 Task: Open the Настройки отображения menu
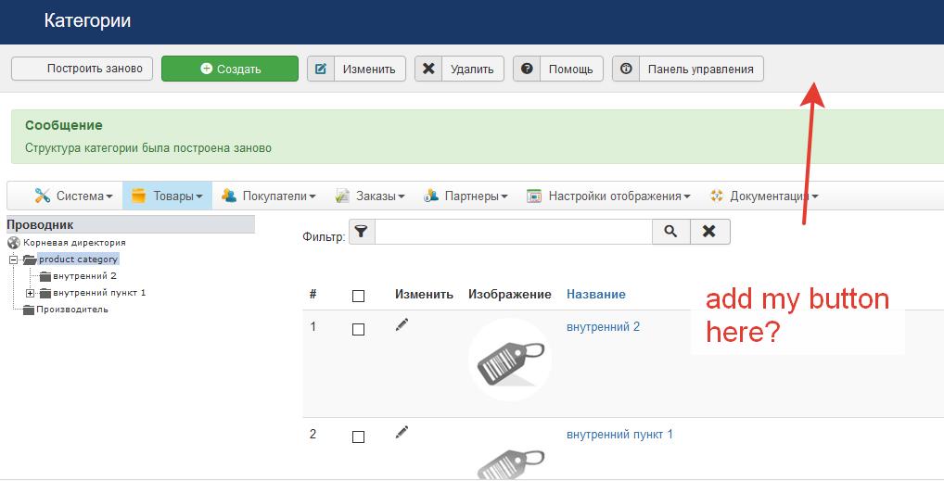point(608,196)
